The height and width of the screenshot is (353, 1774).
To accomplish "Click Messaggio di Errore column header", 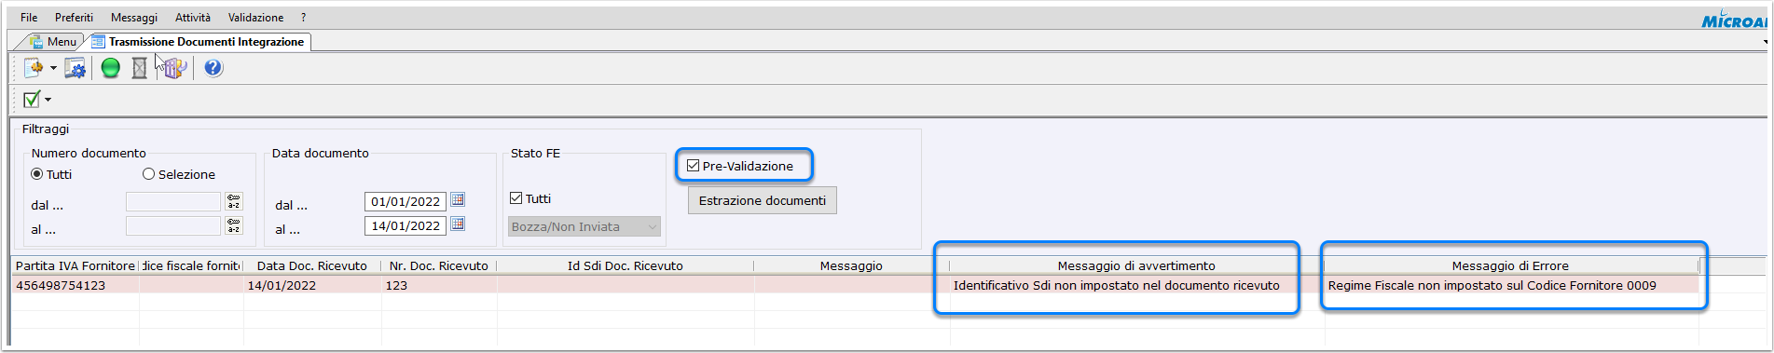I will pos(1510,265).
